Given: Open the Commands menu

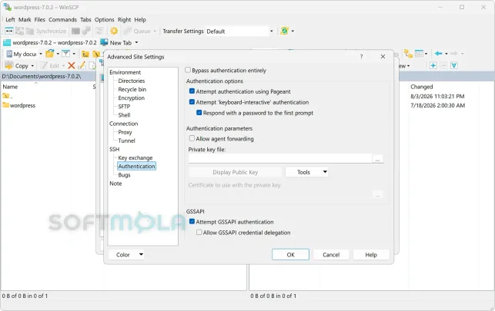Looking at the screenshot, I should (62, 19).
